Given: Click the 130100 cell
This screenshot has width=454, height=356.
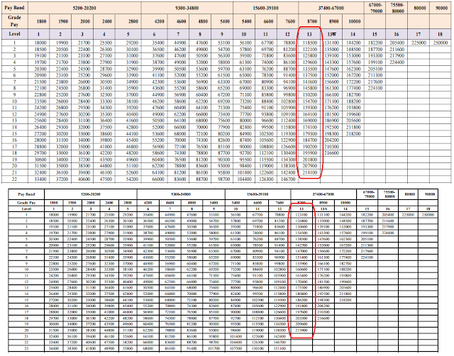Looking at the screenshot, I should [x=258, y=348].
